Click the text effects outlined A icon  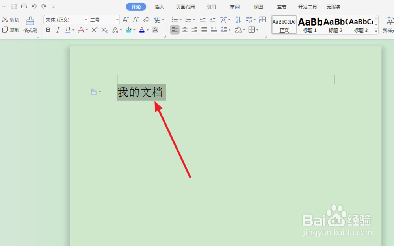(x=115, y=30)
